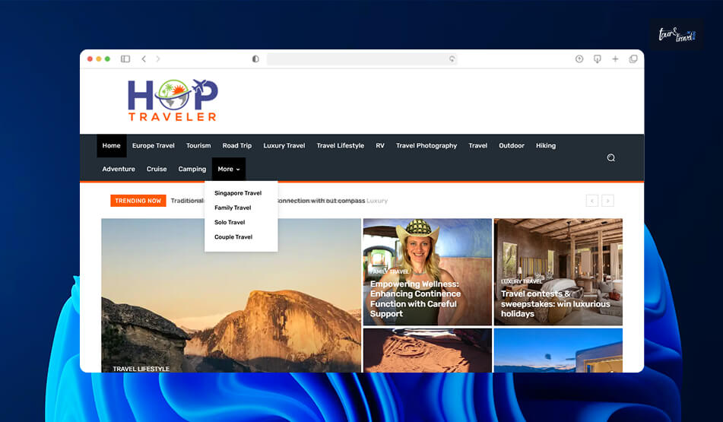This screenshot has height=422, width=723.
Task: Click the next trending arrow button
Action: 607,201
